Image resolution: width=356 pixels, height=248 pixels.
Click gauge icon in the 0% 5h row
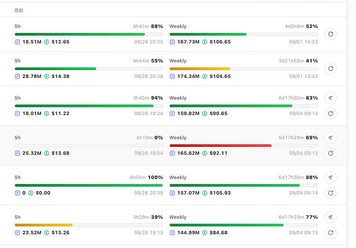(x=331, y=138)
